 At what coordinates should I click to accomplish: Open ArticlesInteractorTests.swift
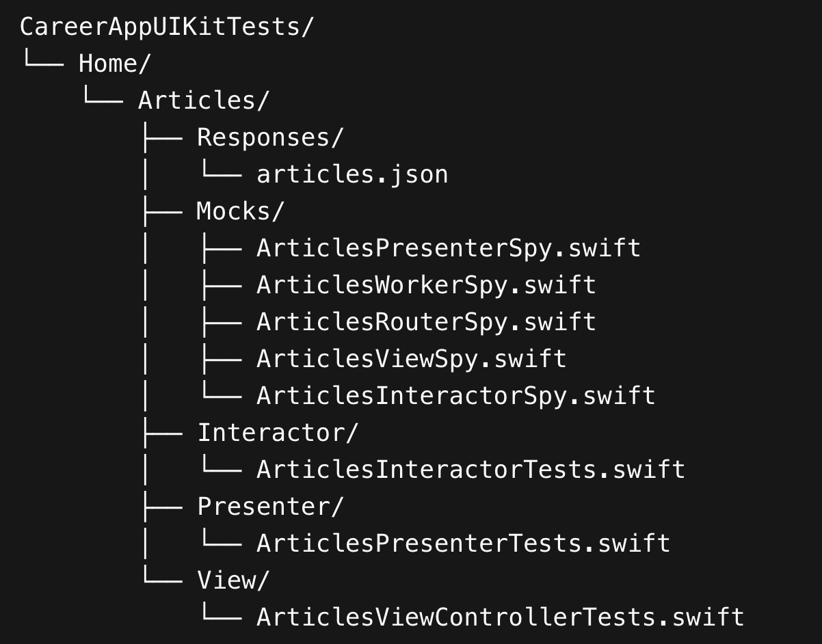pos(470,470)
